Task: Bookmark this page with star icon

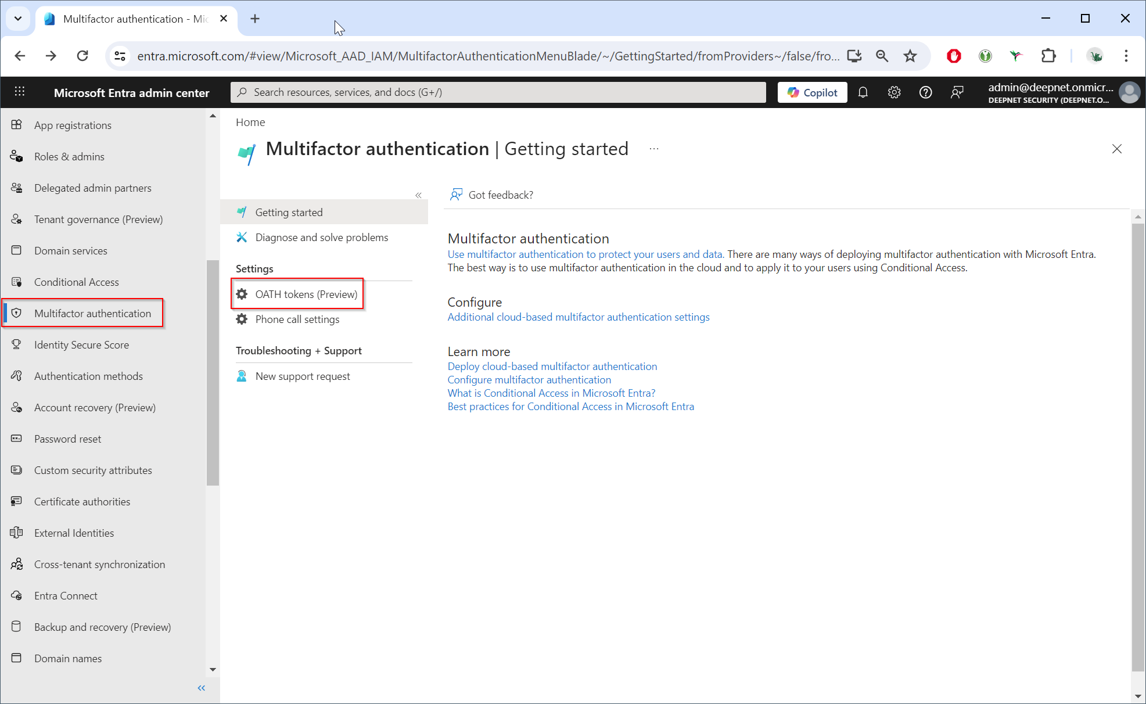Action: (910, 56)
